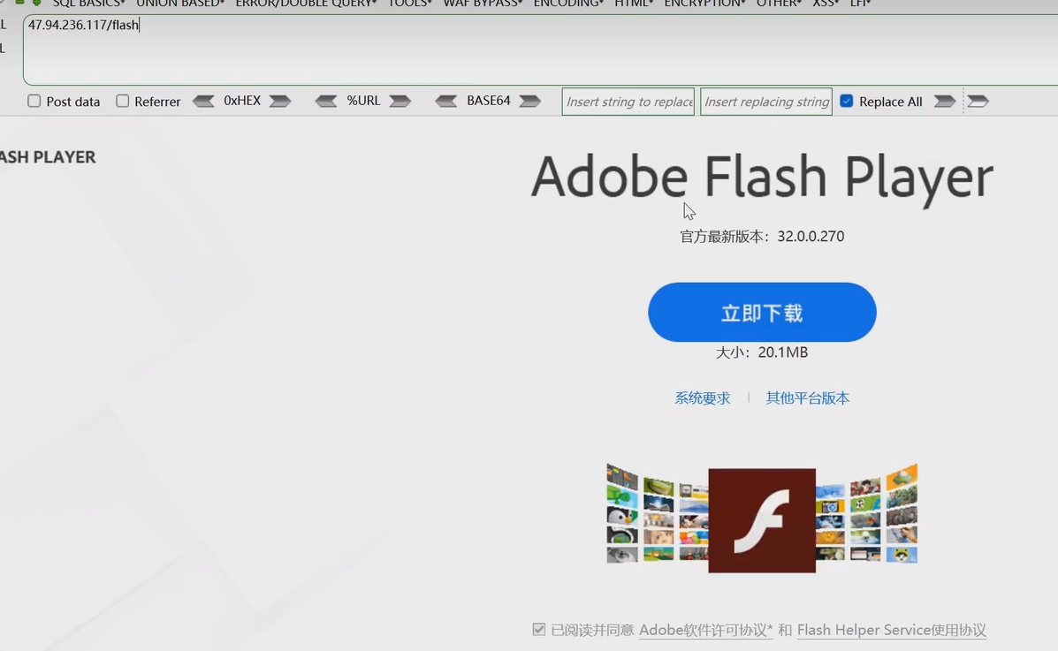
Task: Click the URL text box with 47.94.236.117/flash
Action: 540,50
